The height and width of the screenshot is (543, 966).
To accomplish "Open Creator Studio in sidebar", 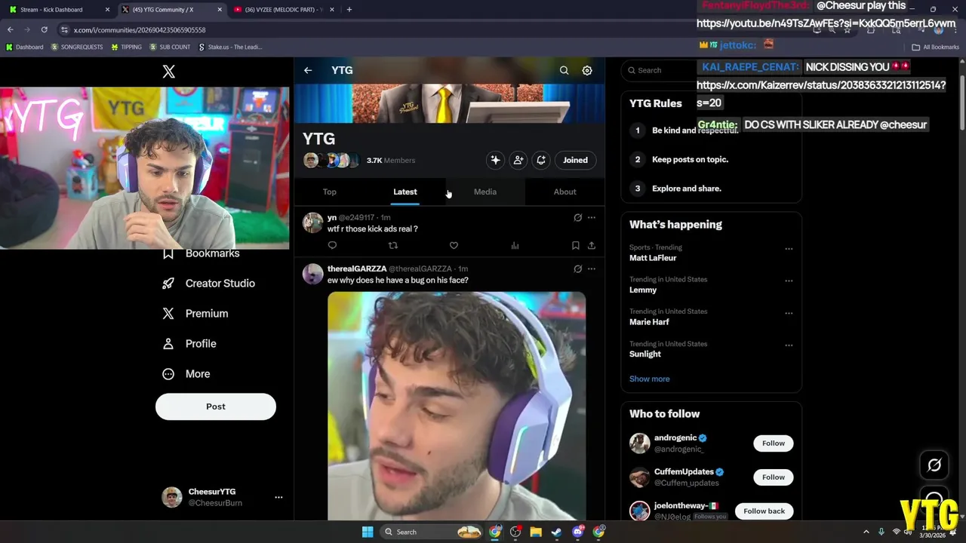I will tap(209, 284).
